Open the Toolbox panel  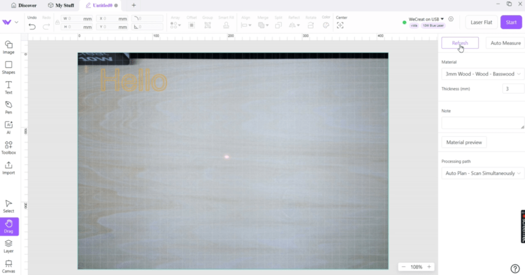pyautogui.click(x=9, y=147)
